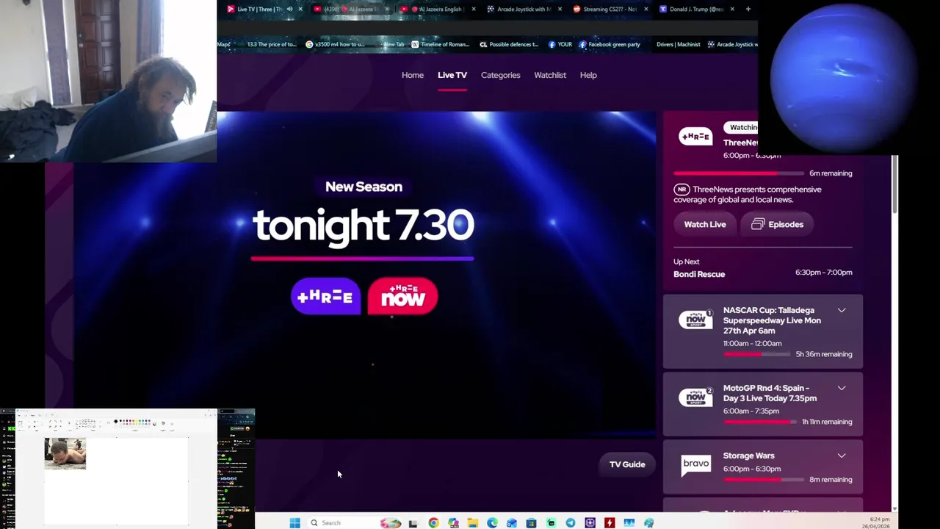This screenshot has height=529, width=940.
Task: Open the TV Guide
Action: (x=627, y=464)
